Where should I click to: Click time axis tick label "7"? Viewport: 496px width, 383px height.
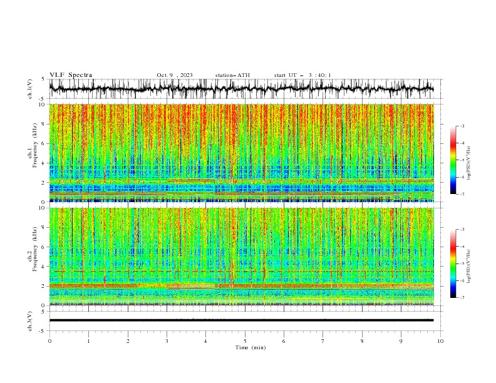(323, 341)
